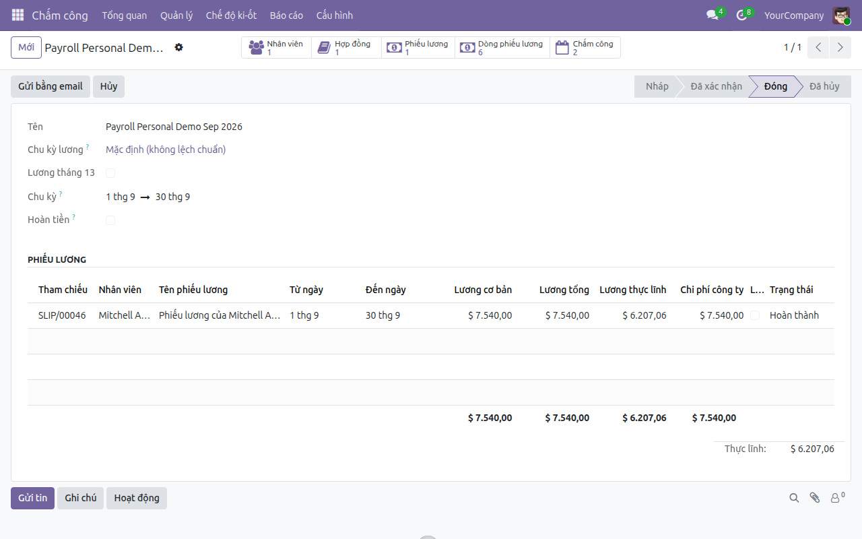Open the conversations chat bubble icon
Viewport: 862px width, 539px height.
click(712, 15)
